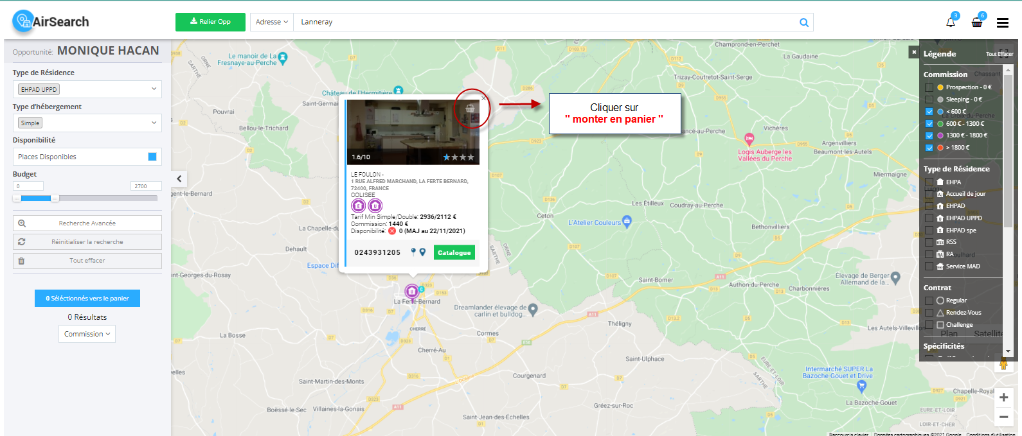The image size is (1022, 436).
Task: Click the location marker icon beside Catalogue
Action: [x=422, y=252]
